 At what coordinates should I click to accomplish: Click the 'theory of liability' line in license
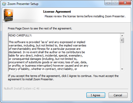point(43,69)
